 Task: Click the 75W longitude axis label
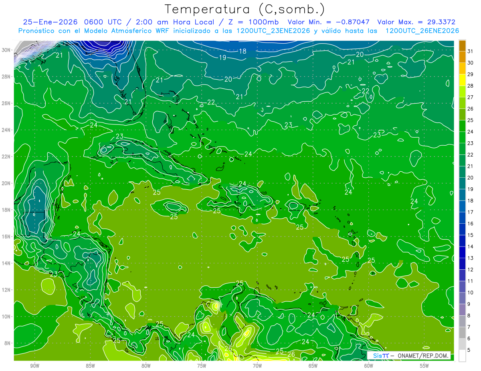pos(202,366)
